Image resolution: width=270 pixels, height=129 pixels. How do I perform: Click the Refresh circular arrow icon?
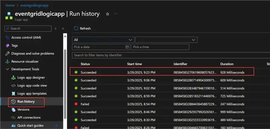(x=76, y=28)
